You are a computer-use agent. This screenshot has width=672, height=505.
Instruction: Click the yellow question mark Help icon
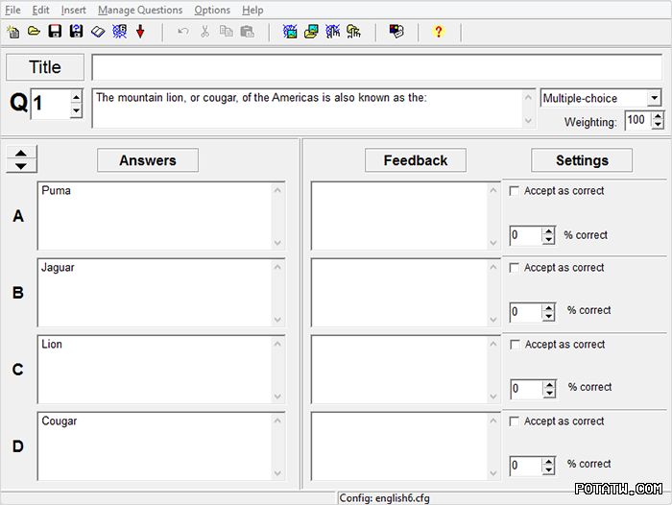(439, 32)
